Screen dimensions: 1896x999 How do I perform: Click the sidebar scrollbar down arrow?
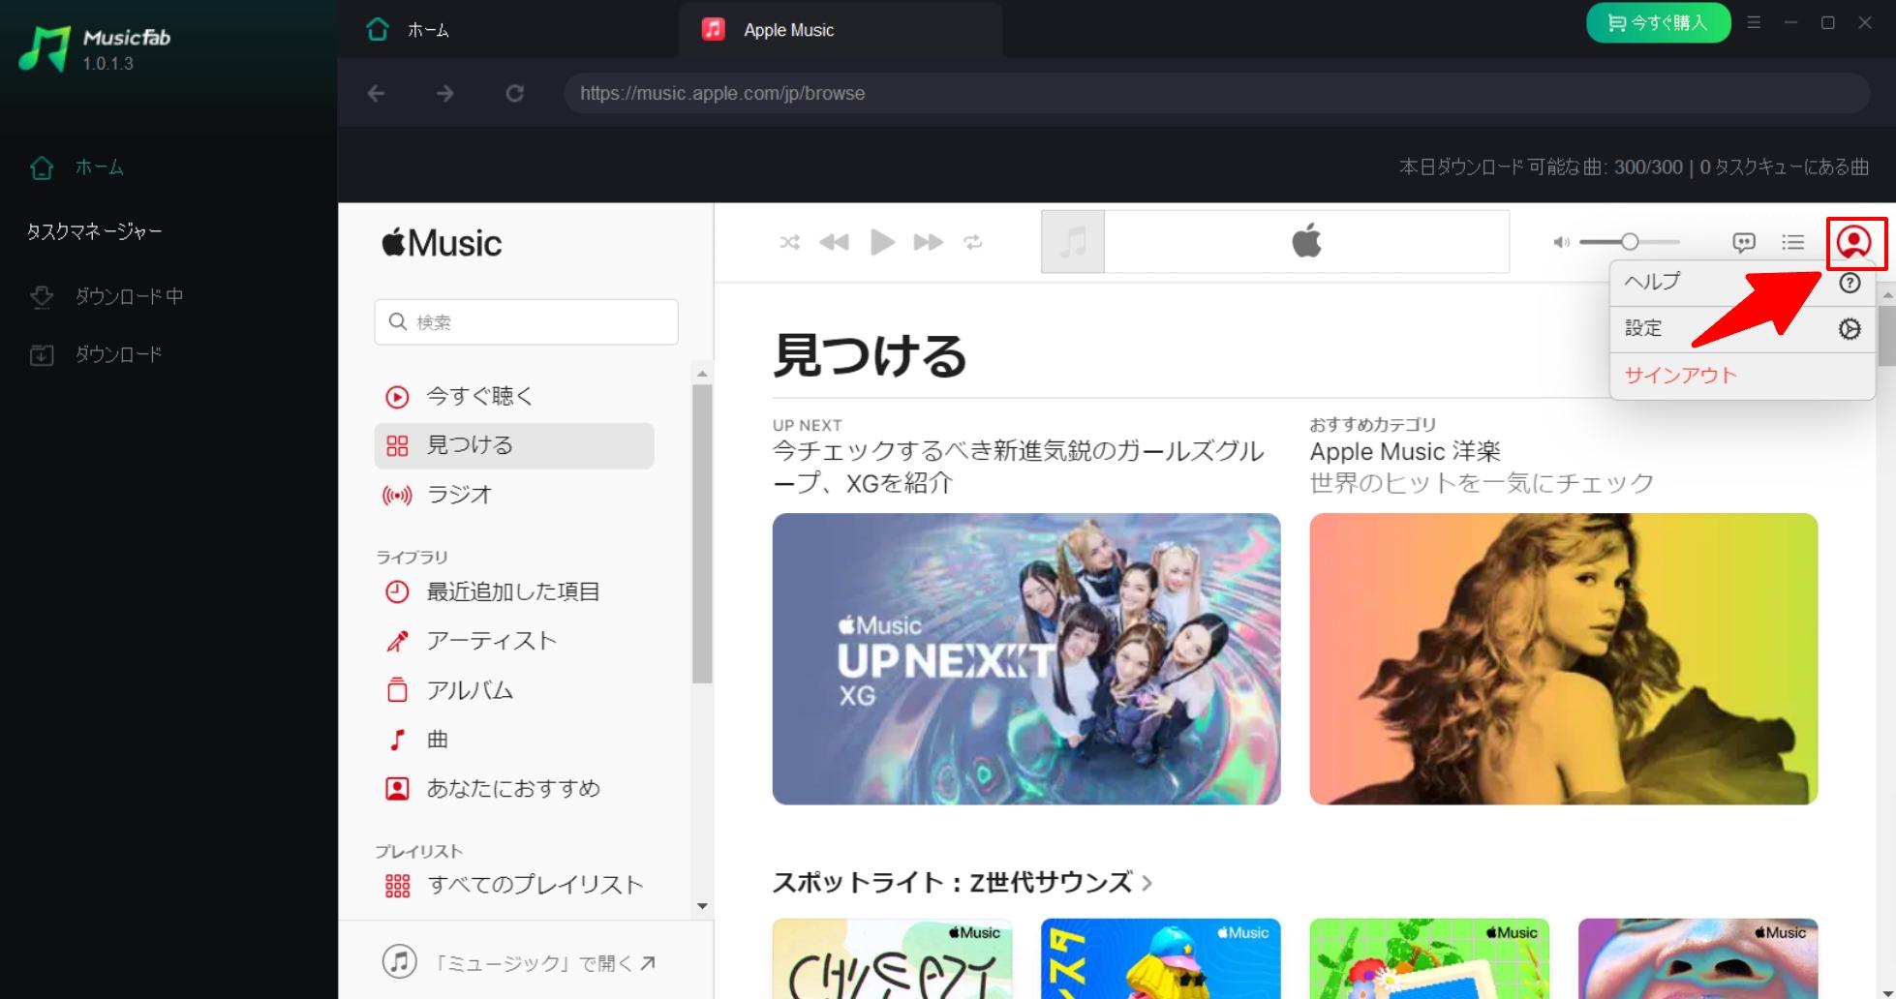[703, 906]
